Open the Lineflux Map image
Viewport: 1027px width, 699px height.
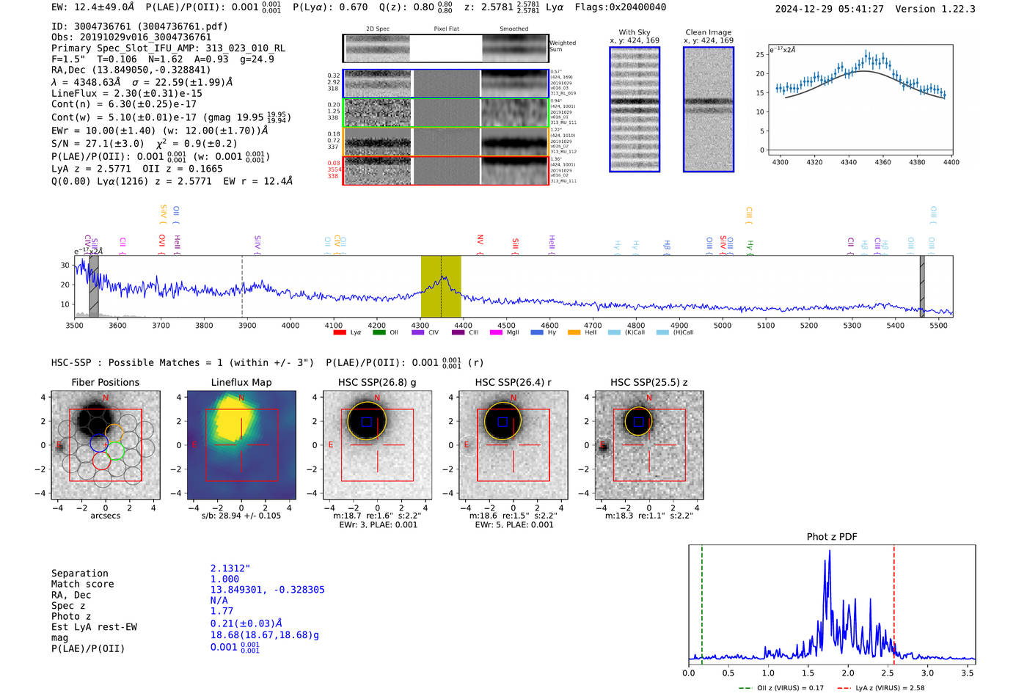[x=241, y=445]
